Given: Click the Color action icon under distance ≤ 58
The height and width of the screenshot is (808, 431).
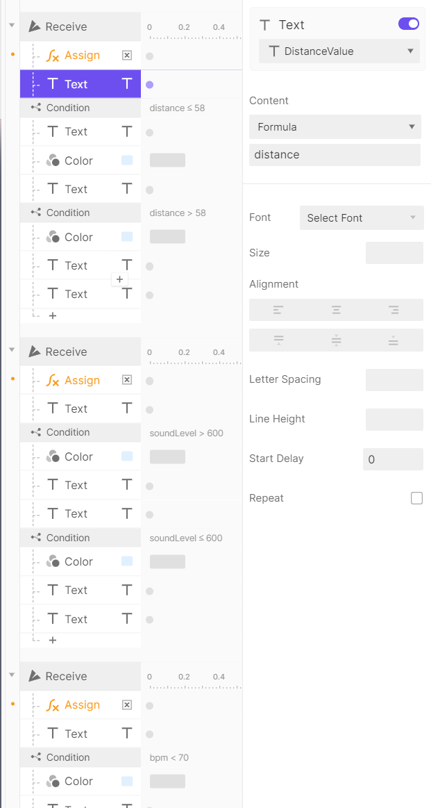Looking at the screenshot, I should [53, 160].
